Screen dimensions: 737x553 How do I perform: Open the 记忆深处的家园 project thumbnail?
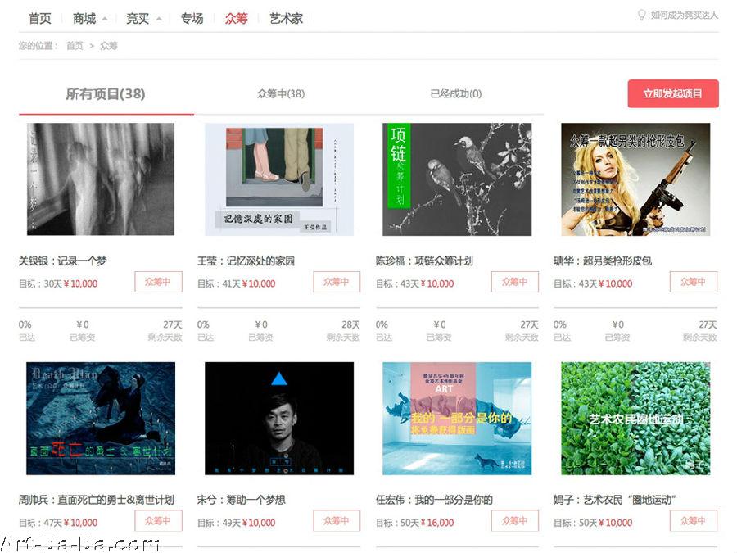[x=279, y=179]
